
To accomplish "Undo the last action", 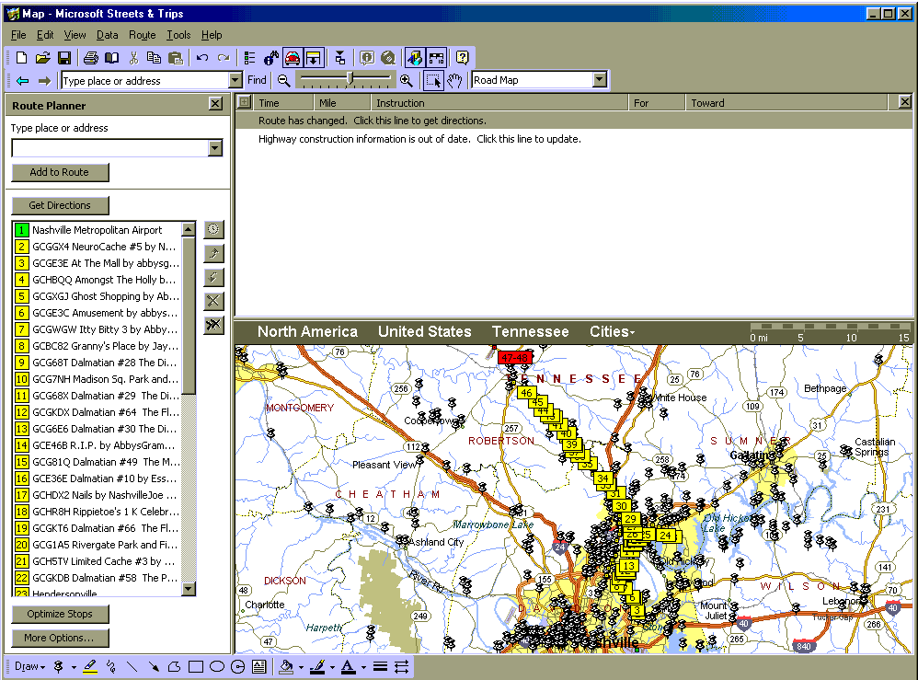I will pos(202,57).
